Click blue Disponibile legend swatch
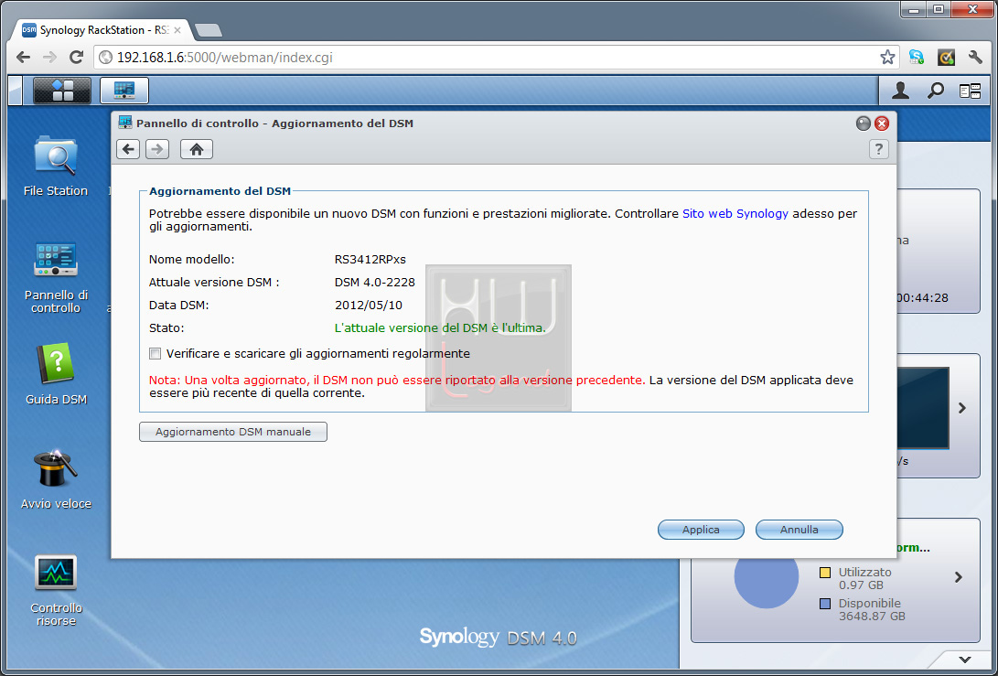Screen dimensions: 998x676 (x=825, y=604)
